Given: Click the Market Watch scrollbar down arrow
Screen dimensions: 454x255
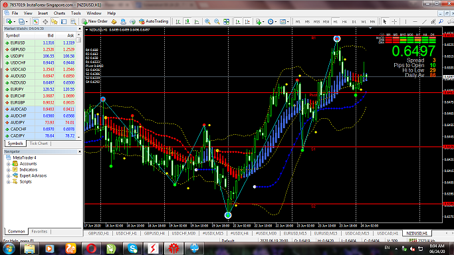Looking at the screenshot, I should point(78,137).
